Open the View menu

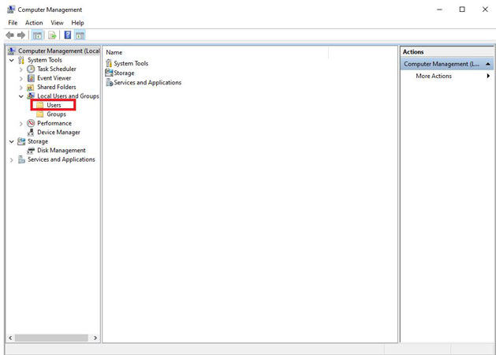57,23
